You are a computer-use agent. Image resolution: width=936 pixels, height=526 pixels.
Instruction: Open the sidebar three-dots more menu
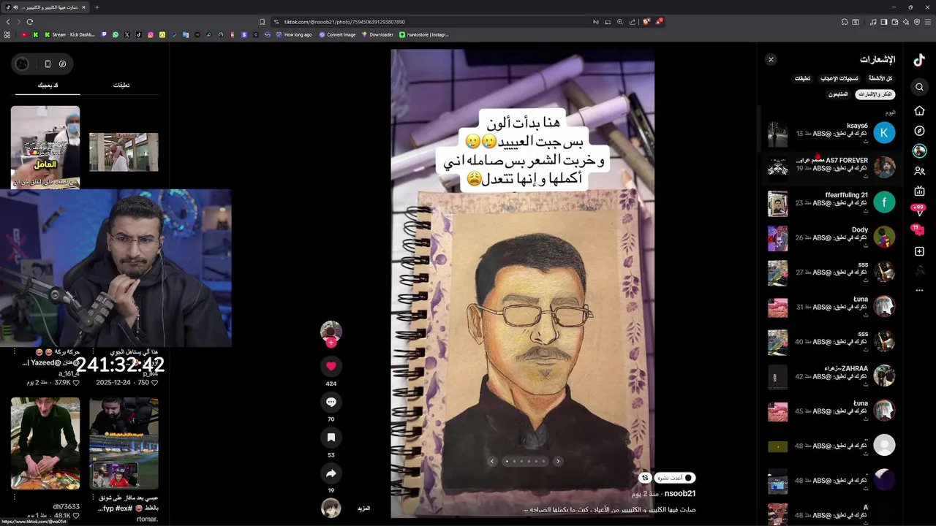tap(919, 291)
